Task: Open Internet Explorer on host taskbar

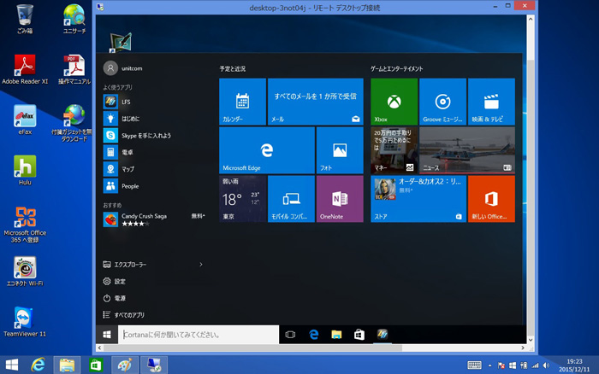Action: pyautogui.click(x=38, y=365)
